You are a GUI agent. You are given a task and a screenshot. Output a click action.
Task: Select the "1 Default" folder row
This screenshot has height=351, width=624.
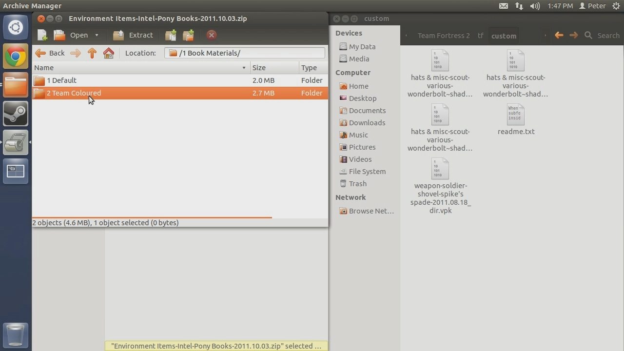click(180, 80)
